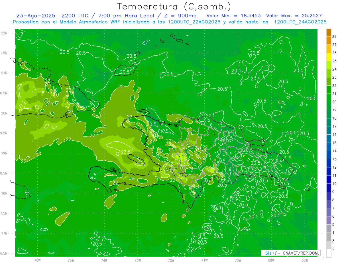Click the '69W' longitude axis label
The height and width of the screenshot is (264, 342).
tap(271, 260)
